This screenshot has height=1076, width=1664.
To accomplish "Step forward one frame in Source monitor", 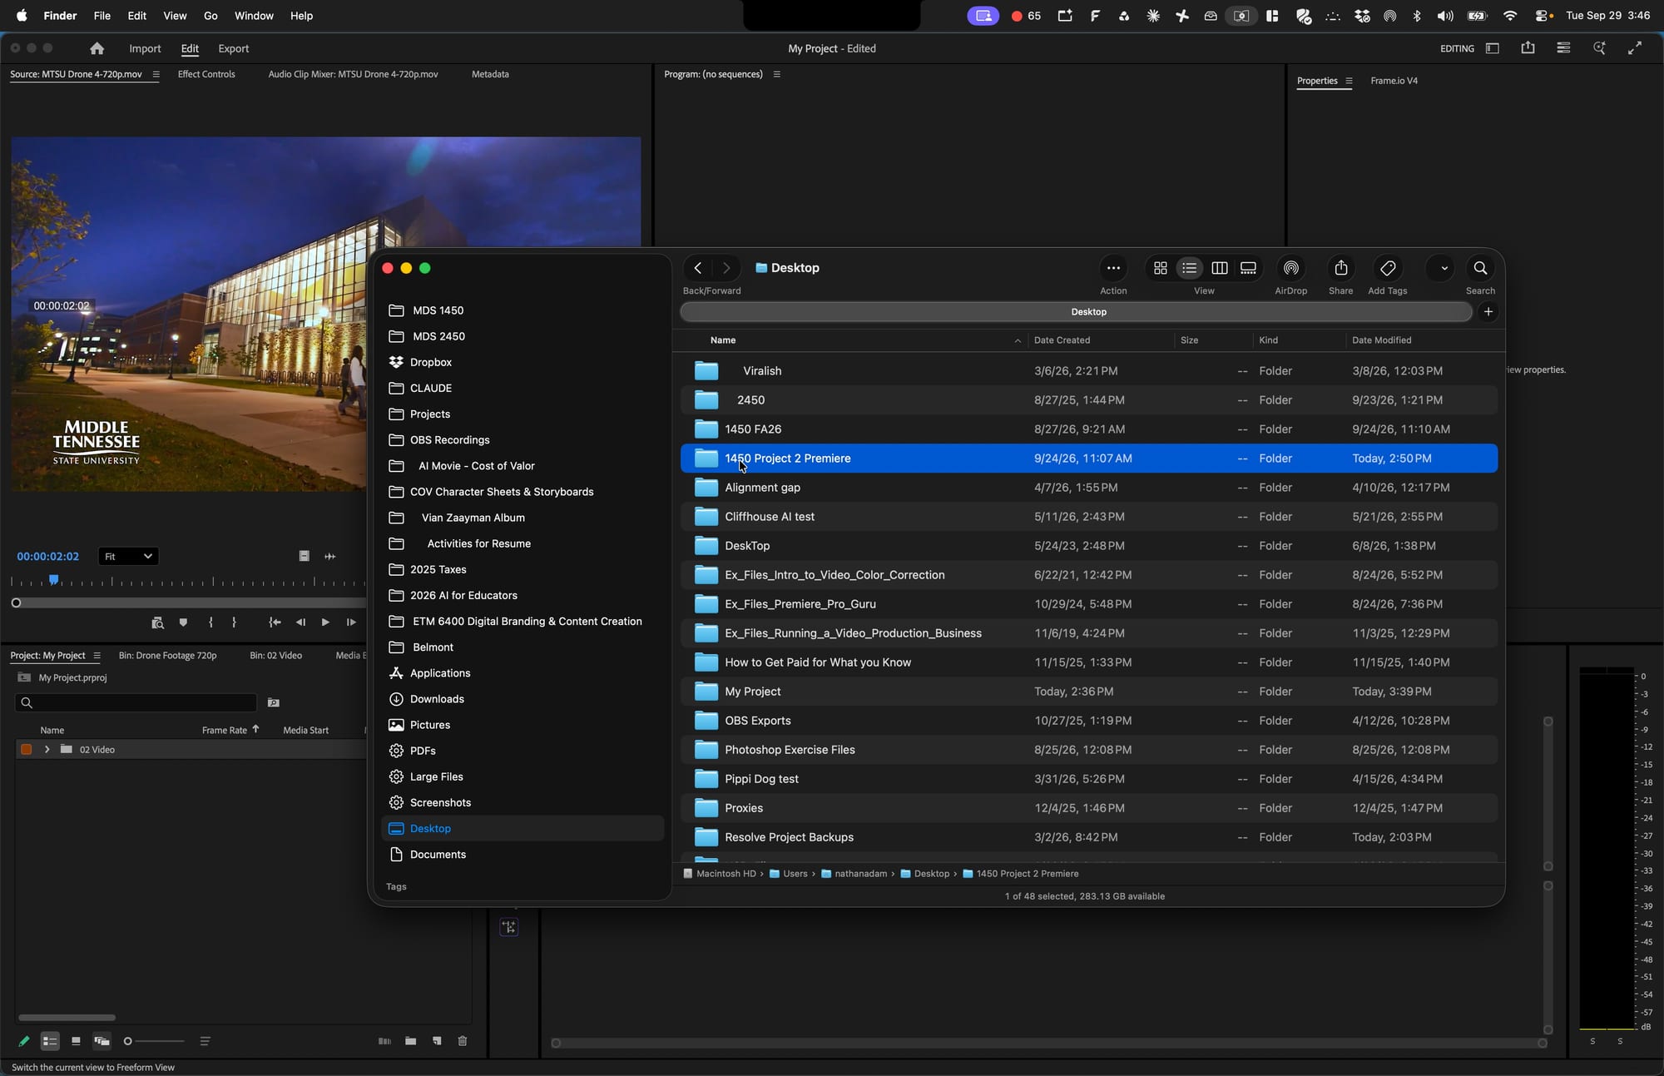I will coord(351,622).
